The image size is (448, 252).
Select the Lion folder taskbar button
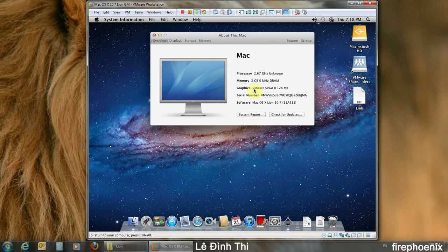click(x=126, y=246)
